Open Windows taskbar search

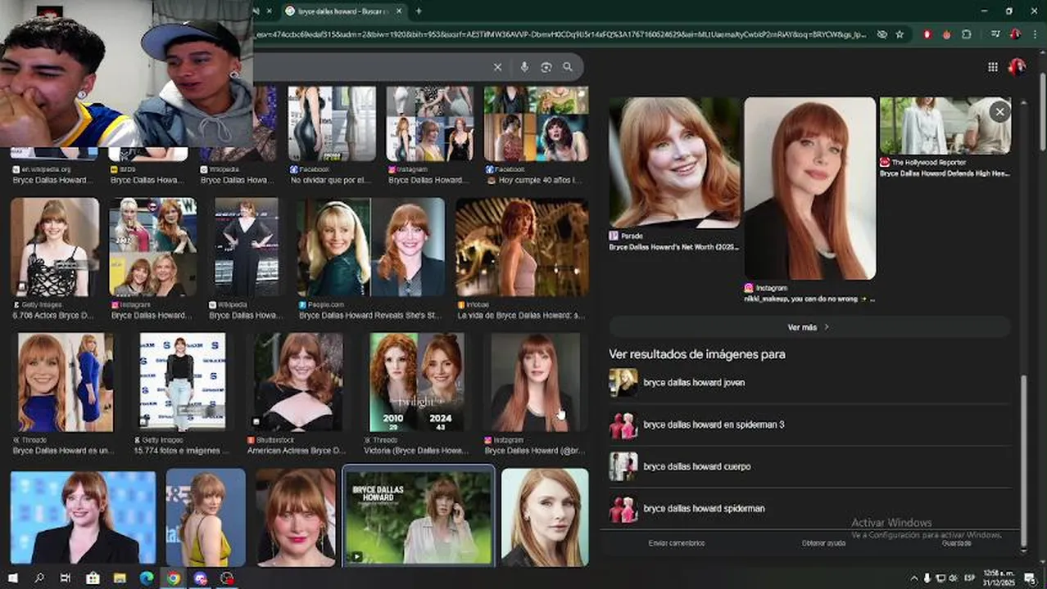coord(39,578)
